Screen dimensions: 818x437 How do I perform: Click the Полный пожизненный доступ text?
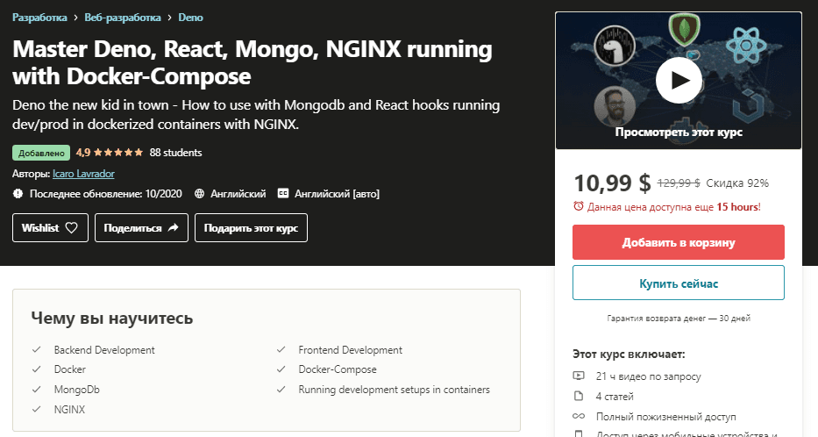click(x=665, y=417)
